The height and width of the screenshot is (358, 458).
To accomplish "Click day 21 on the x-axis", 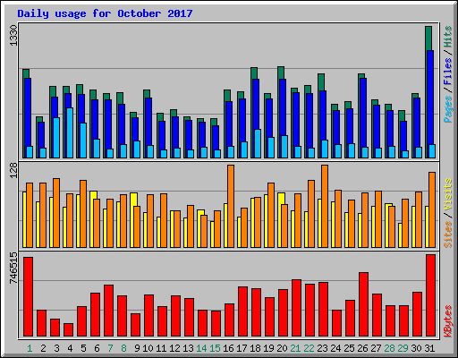I will pos(295,348).
